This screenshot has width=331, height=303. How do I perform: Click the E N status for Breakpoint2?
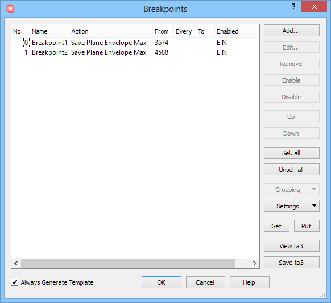[x=222, y=52]
